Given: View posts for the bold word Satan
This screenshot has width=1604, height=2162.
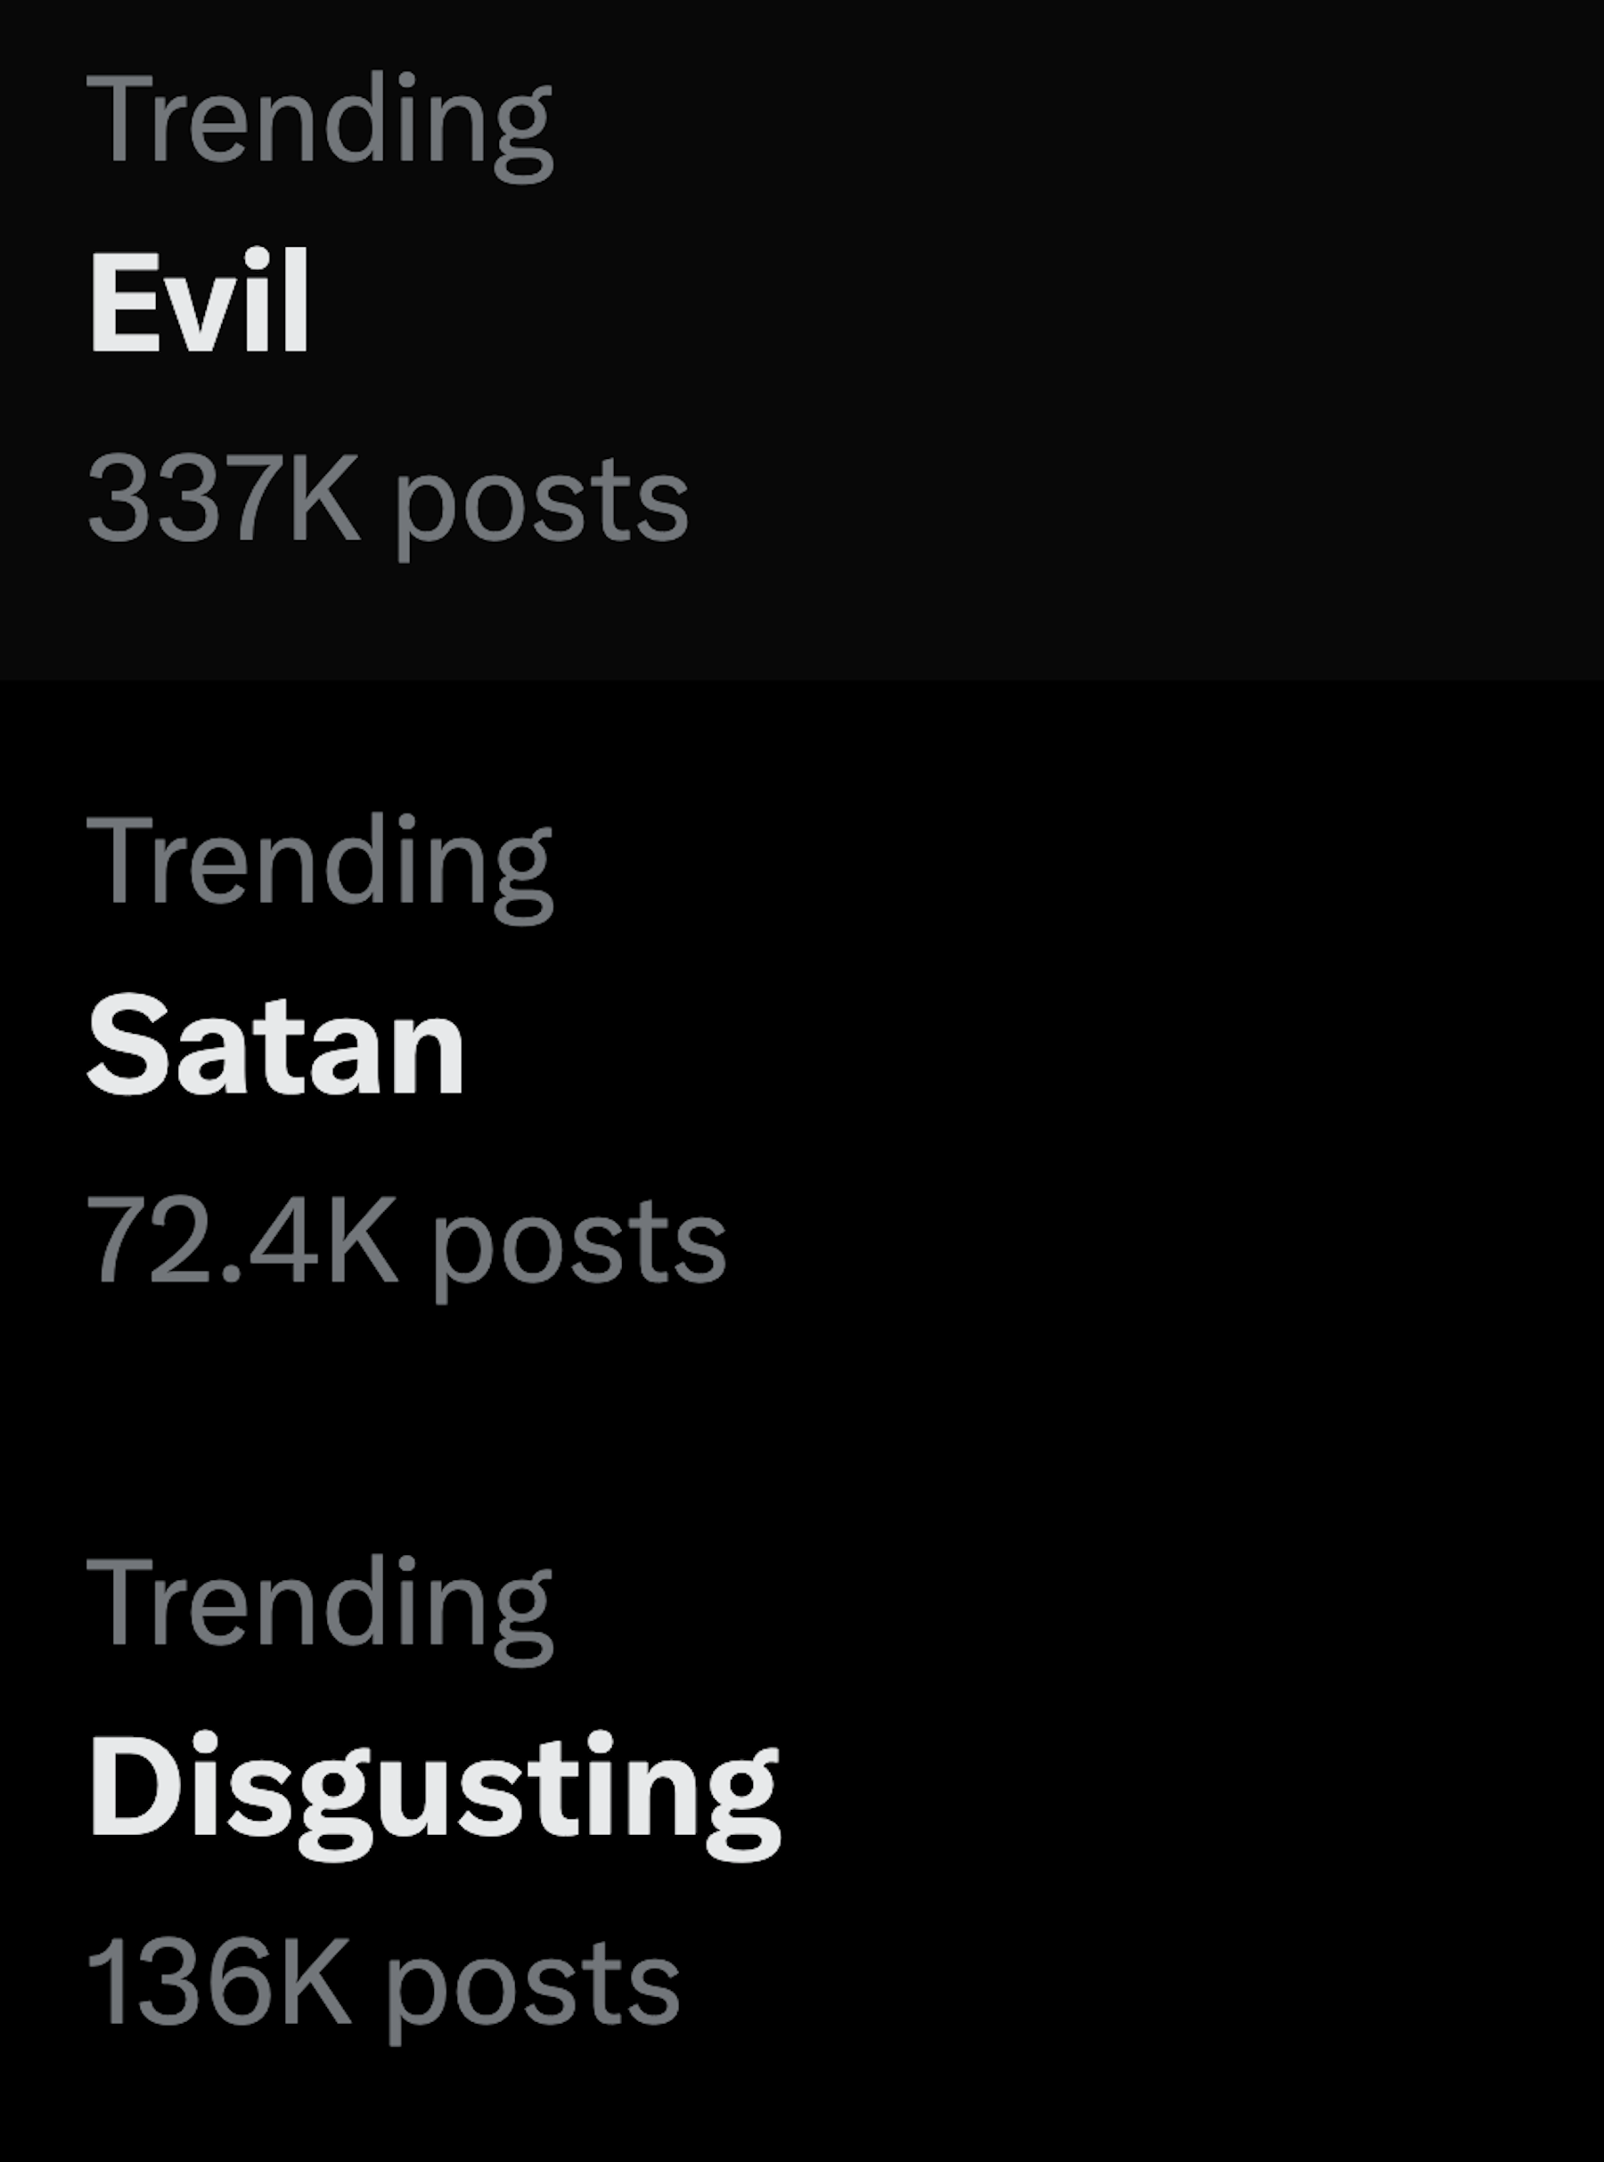Looking at the screenshot, I should (x=275, y=1046).
